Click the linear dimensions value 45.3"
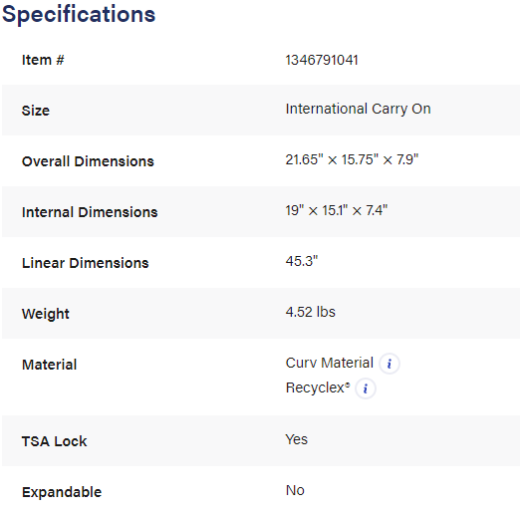The image size is (524, 515). 302,261
